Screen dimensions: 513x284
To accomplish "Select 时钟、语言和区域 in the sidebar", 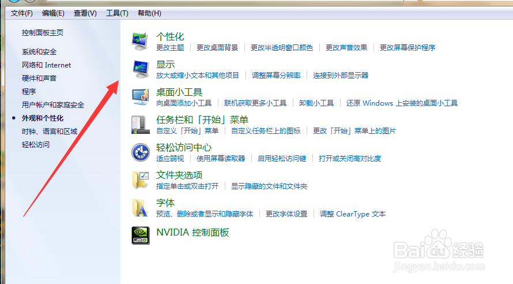I will [x=50, y=132].
